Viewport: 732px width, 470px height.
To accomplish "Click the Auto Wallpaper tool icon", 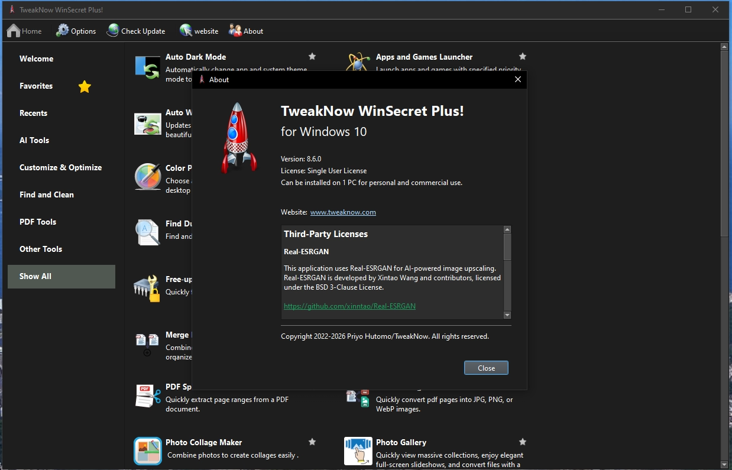I will 148,124.
